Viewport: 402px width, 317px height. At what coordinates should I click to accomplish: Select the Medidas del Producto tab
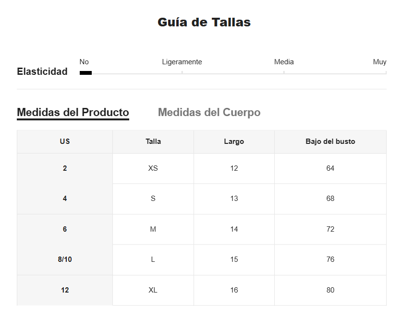pos(73,113)
